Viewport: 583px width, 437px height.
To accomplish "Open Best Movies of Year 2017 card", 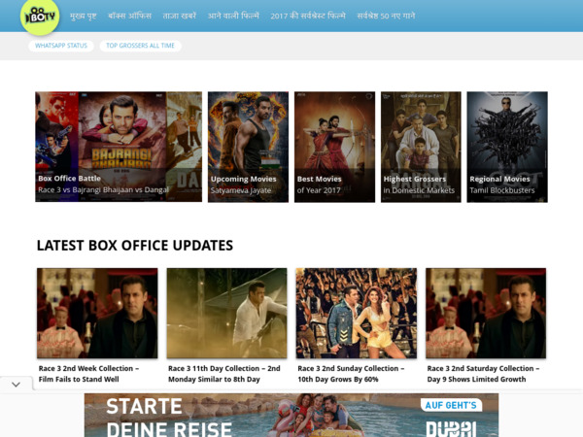I will (x=334, y=147).
